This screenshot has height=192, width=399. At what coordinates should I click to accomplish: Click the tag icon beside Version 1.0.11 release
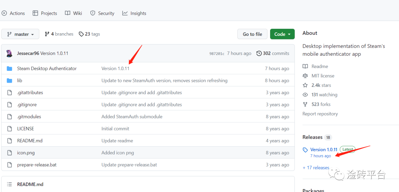[305, 150]
